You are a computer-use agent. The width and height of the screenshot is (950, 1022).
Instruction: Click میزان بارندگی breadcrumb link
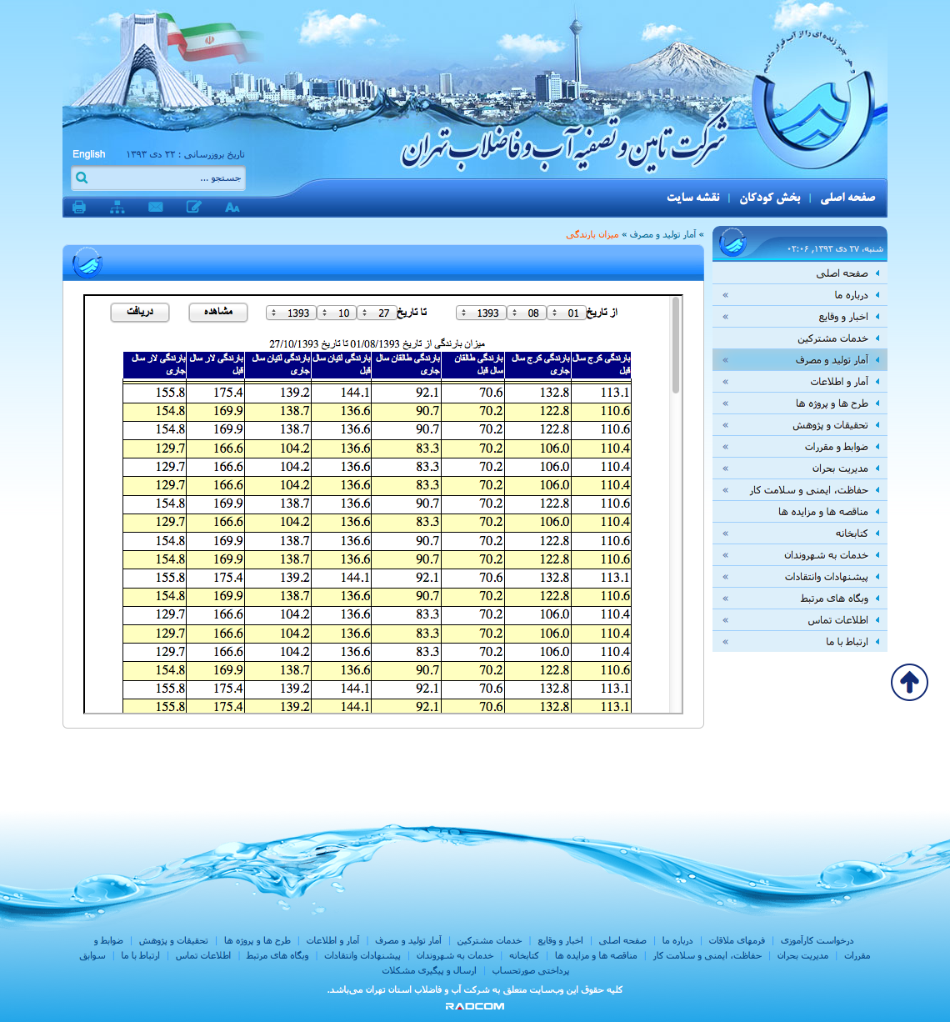592,235
